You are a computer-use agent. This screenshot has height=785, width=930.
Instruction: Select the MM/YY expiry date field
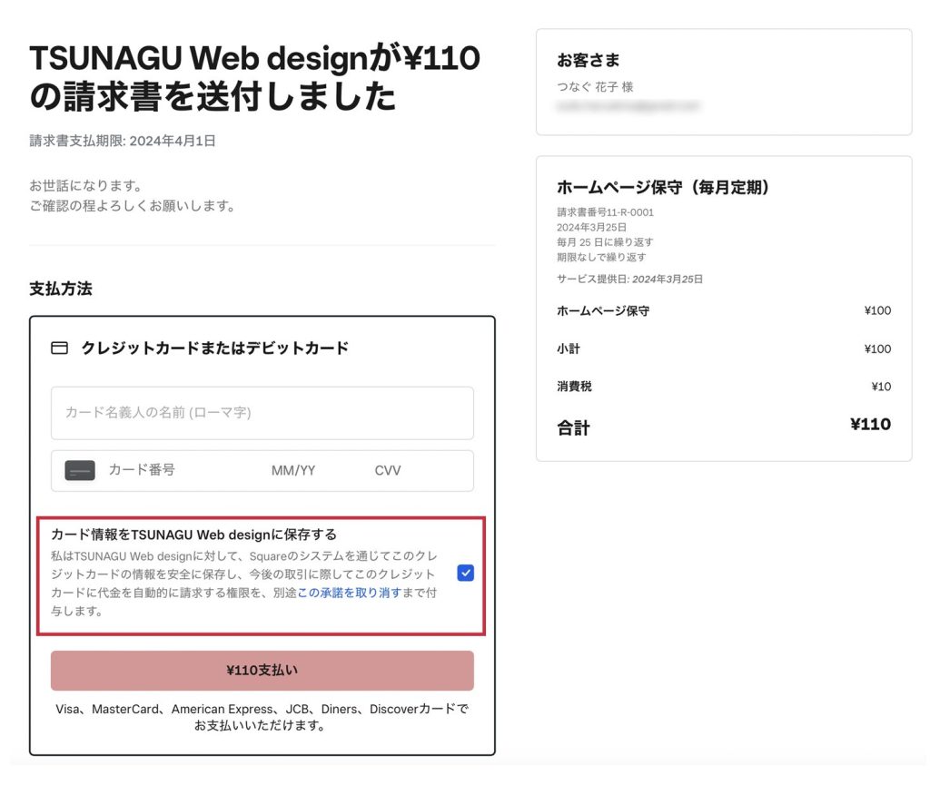(x=293, y=471)
